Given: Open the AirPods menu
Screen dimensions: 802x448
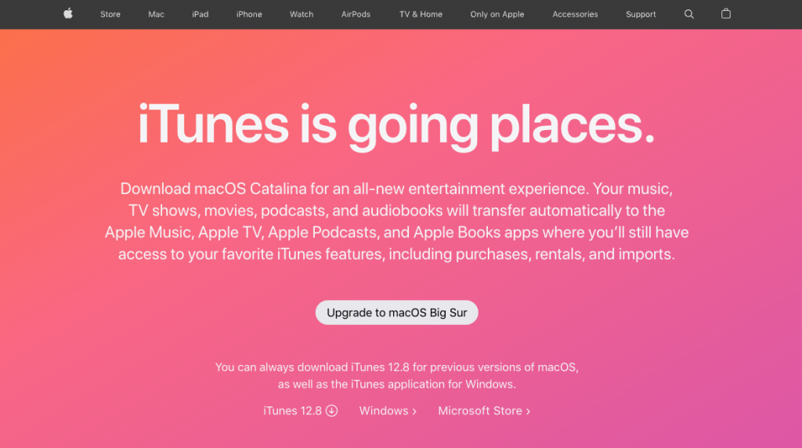Looking at the screenshot, I should (356, 14).
